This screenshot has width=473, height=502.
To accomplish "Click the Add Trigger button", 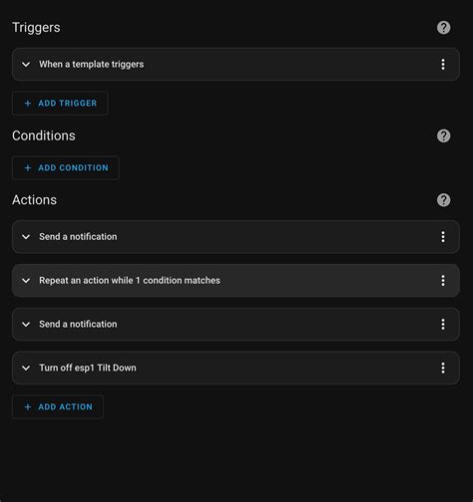I will click(x=60, y=104).
